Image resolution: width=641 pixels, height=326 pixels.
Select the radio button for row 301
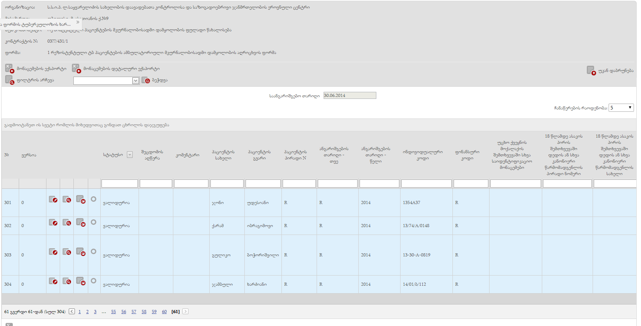click(93, 199)
